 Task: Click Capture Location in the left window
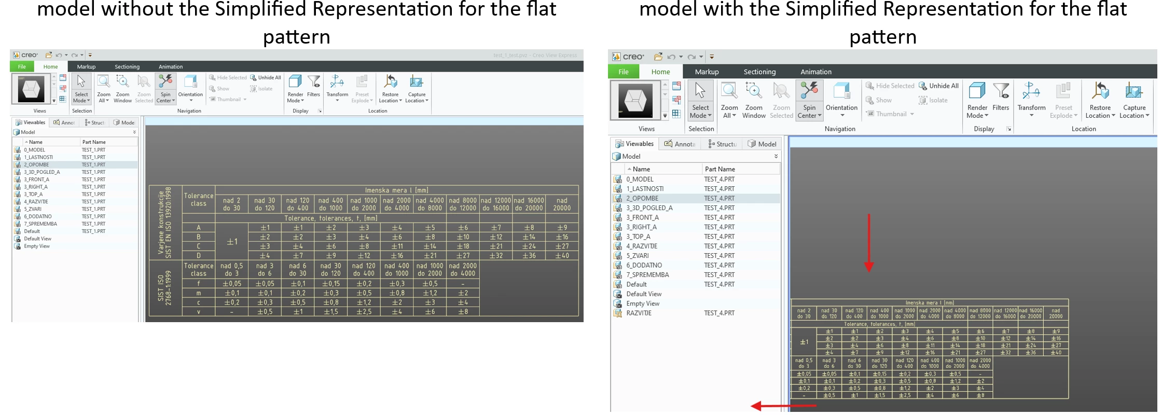[417, 88]
